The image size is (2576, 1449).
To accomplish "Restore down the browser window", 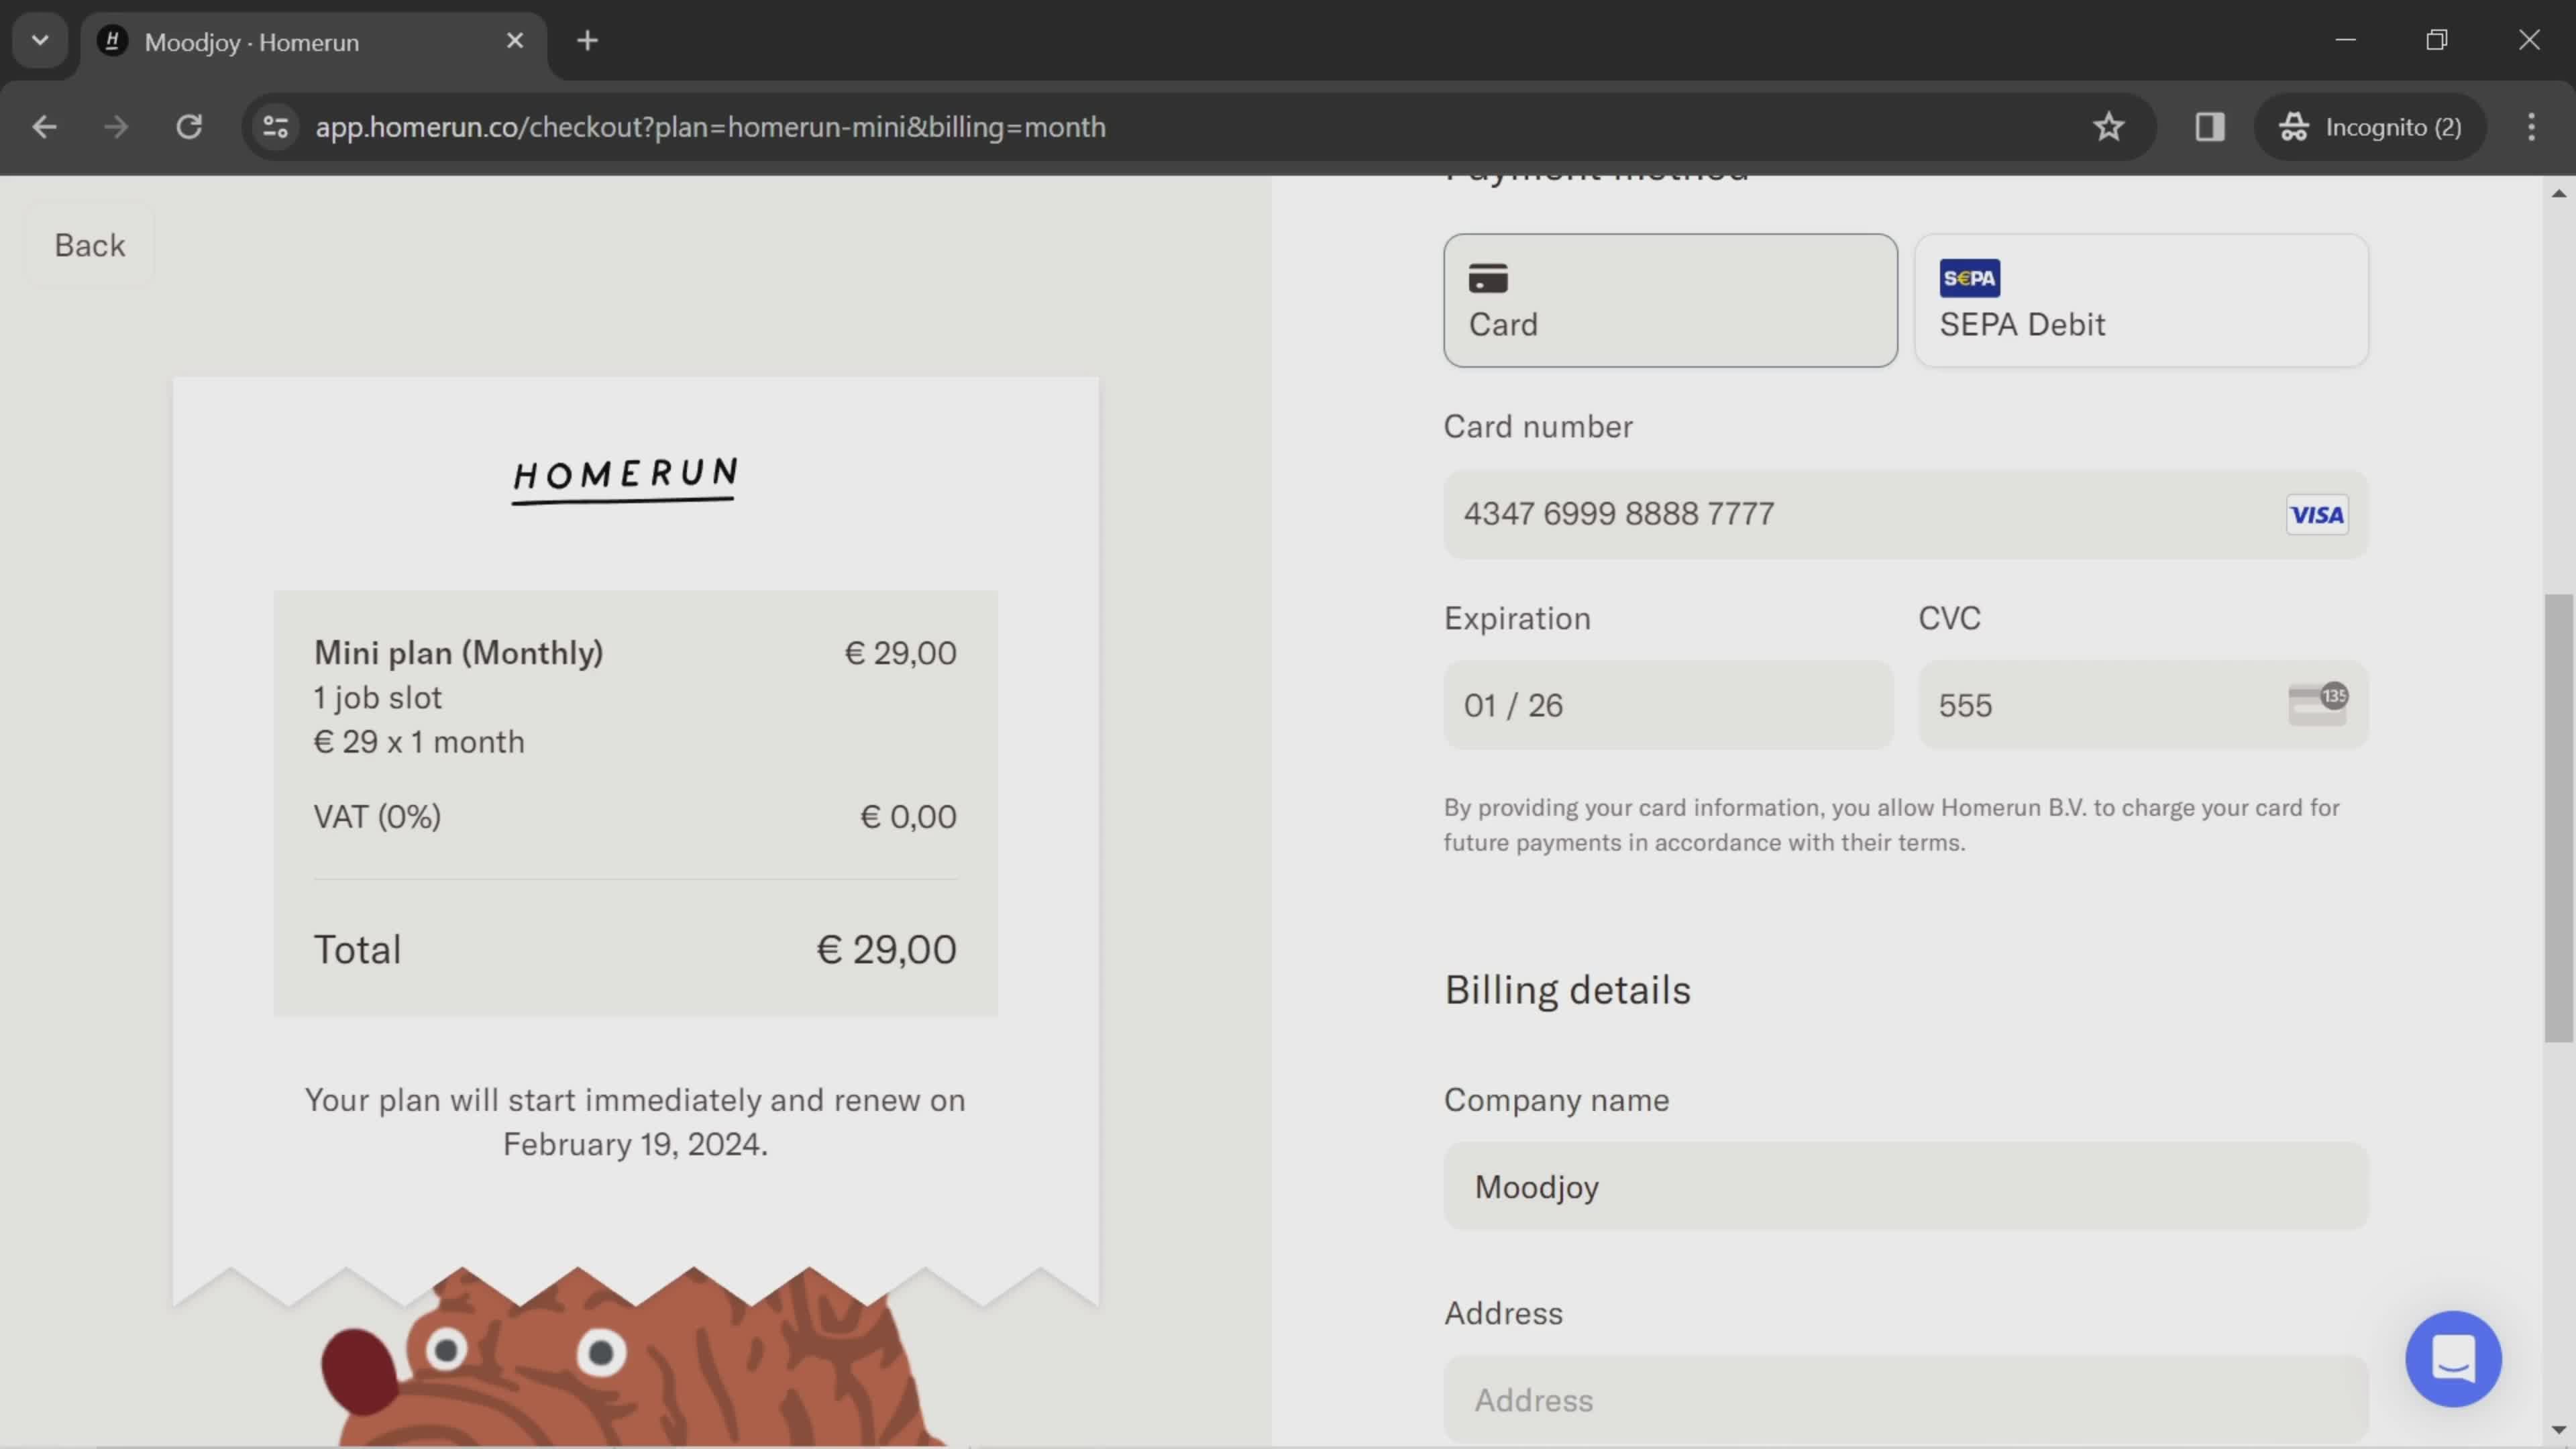I will (2437, 40).
